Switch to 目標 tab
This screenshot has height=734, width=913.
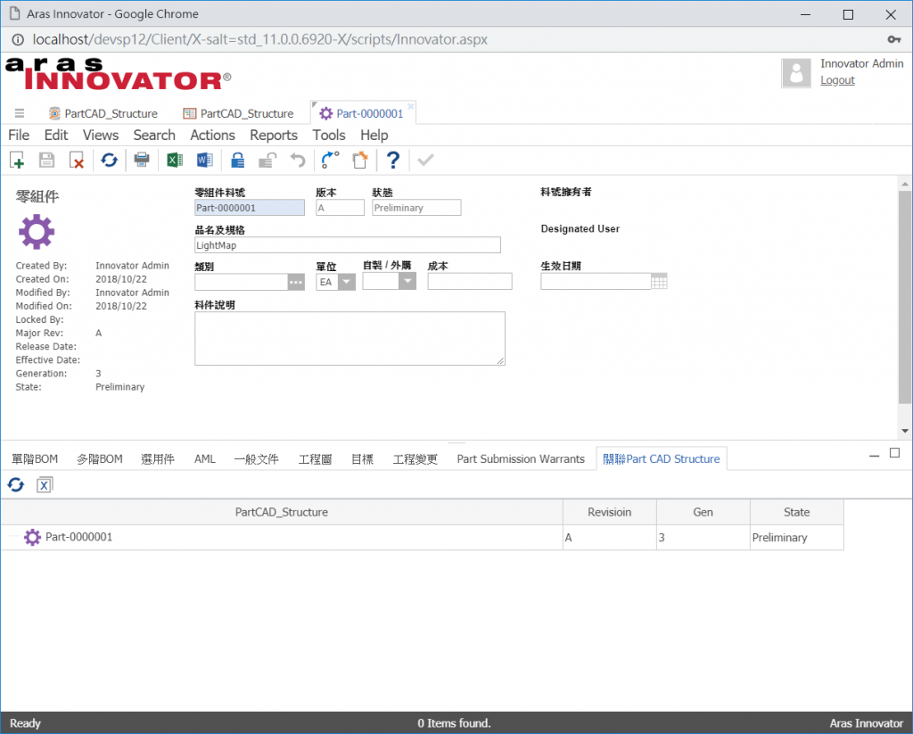tap(362, 459)
